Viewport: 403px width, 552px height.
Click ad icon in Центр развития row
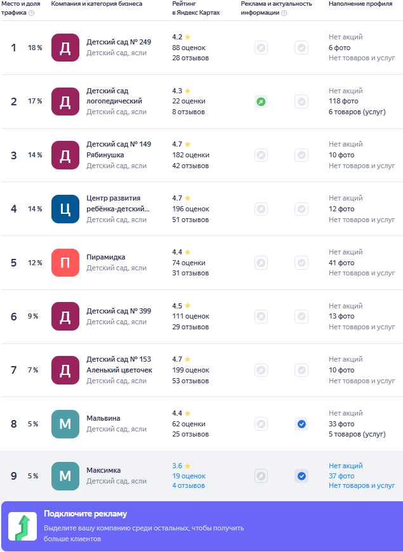(261, 209)
